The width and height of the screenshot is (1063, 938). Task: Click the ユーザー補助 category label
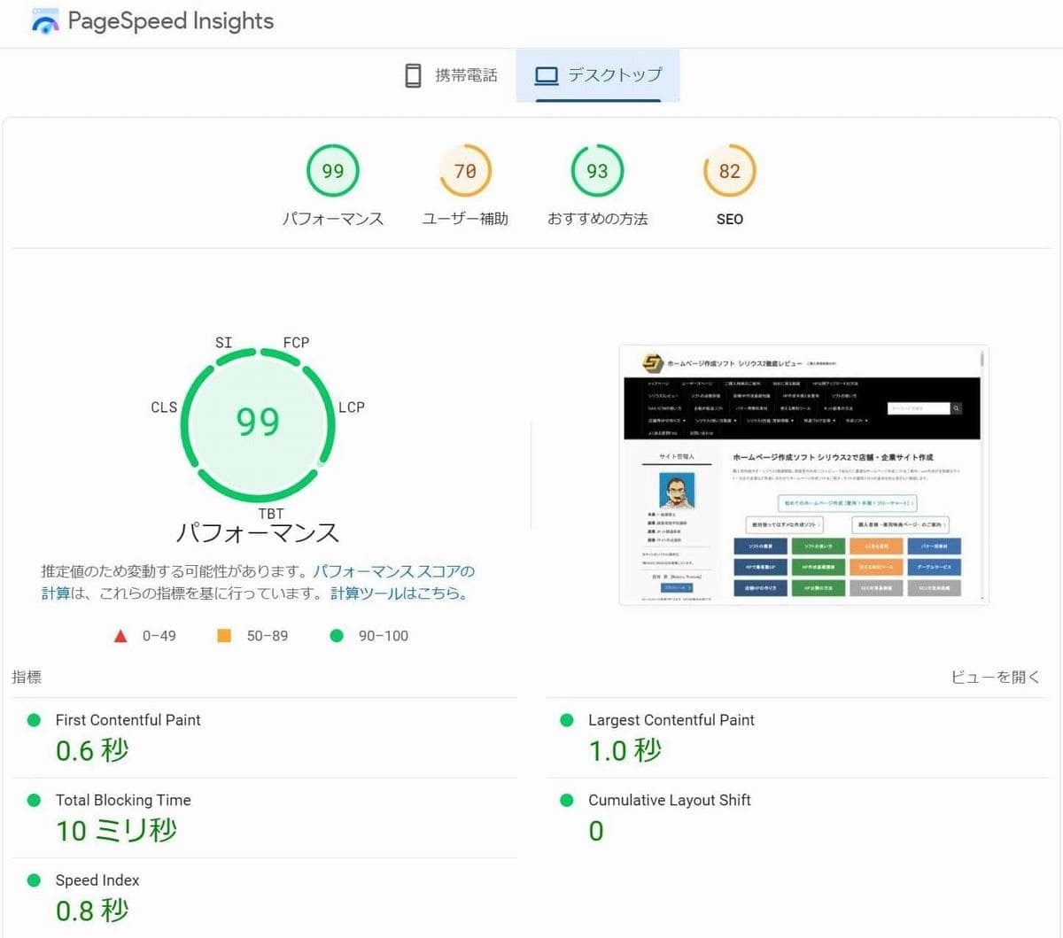pos(465,219)
